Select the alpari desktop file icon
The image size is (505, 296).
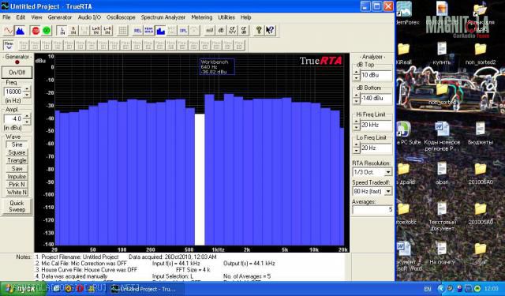pos(442,173)
